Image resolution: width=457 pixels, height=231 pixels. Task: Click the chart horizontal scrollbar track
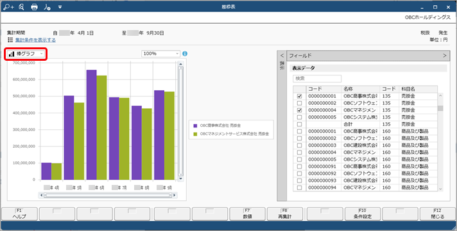point(108,195)
